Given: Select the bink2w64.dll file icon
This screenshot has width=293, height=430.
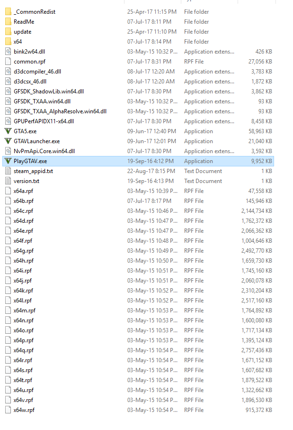Looking at the screenshot, I should click(x=8, y=52).
